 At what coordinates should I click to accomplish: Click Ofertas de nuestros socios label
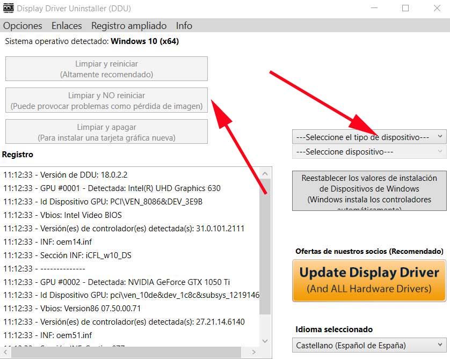point(369,251)
